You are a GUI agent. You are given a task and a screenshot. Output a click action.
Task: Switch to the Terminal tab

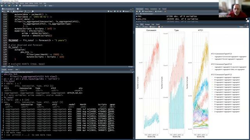click(10, 70)
